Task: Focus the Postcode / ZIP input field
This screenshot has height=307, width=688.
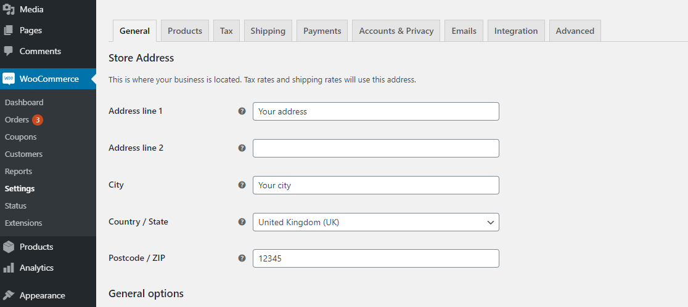Action: click(376, 258)
